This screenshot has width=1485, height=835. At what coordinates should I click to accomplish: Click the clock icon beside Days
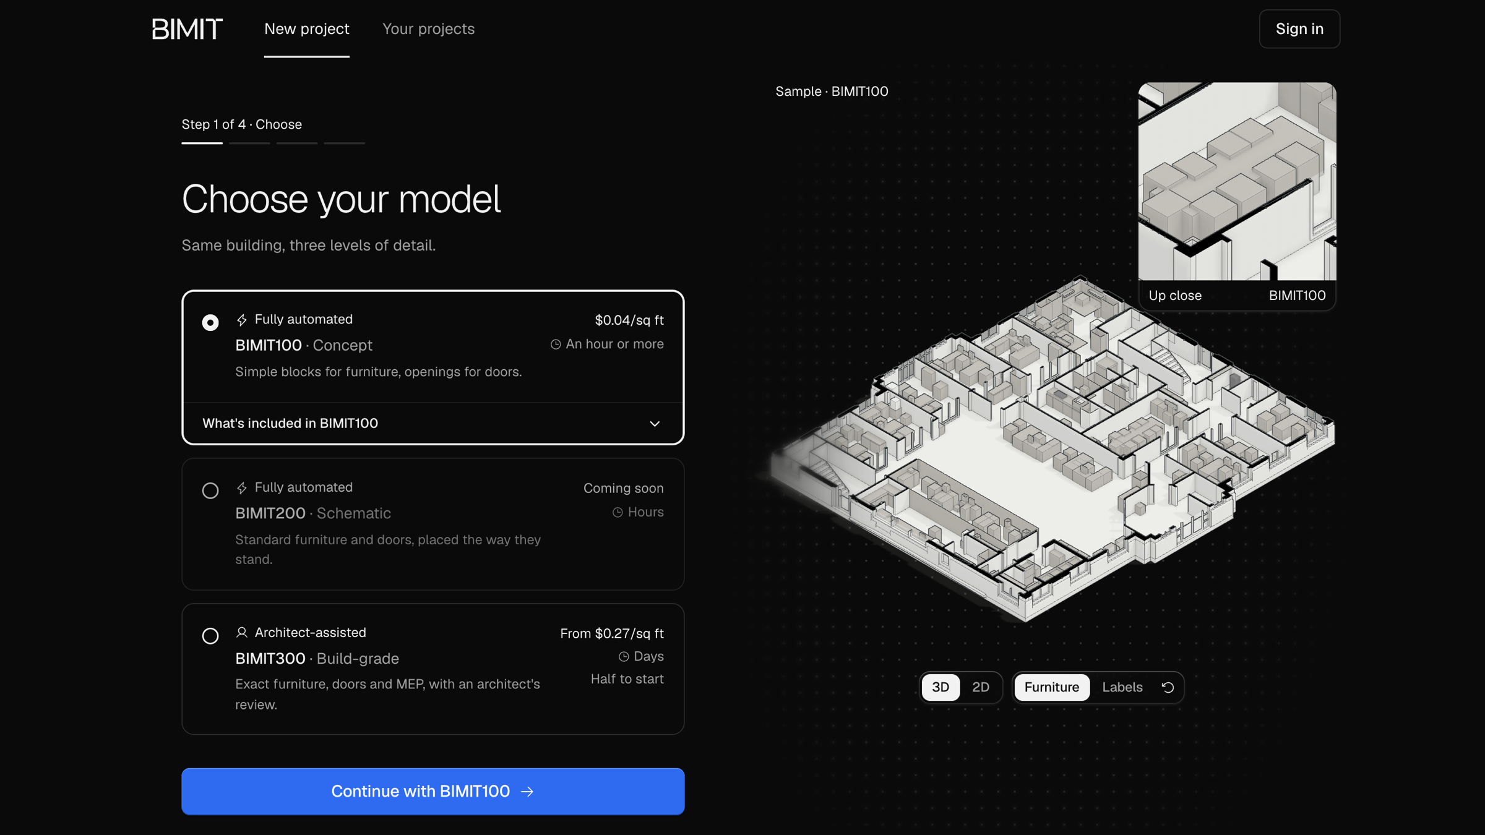coord(624,656)
